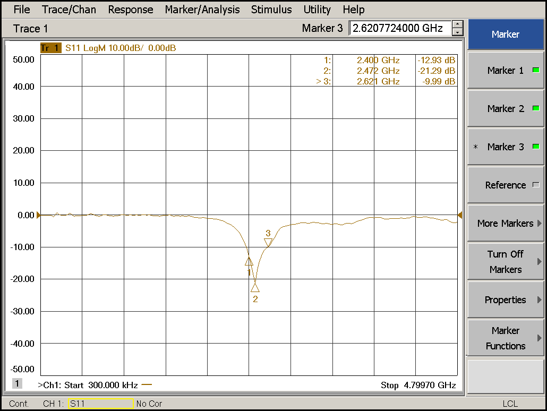Click the marker 2 readout 2.472 GHz
Viewport: 547px width, 411px height.
coord(378,71)
